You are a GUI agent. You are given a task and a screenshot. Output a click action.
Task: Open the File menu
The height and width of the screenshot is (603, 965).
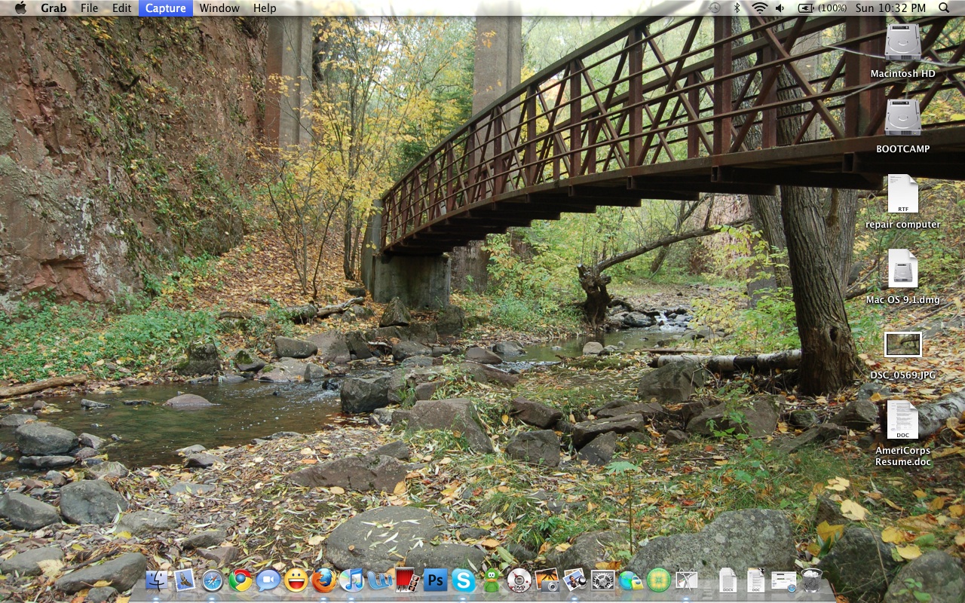[x=89, y=8]
